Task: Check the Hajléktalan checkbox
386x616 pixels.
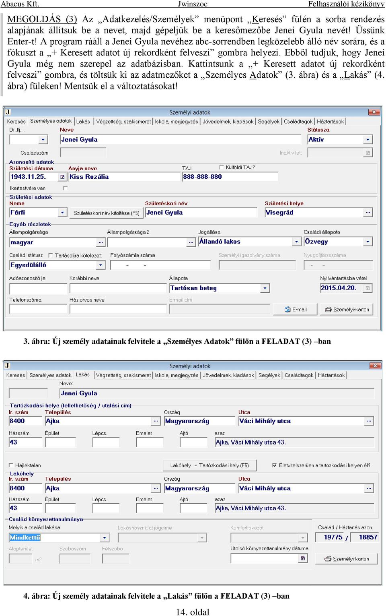Action: (x=11, y=465)
